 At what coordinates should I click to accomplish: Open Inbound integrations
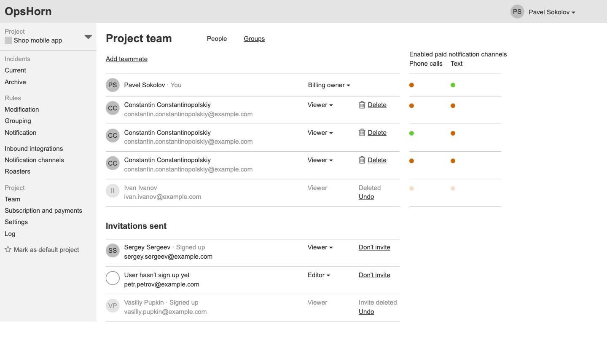tap(34, 149)
